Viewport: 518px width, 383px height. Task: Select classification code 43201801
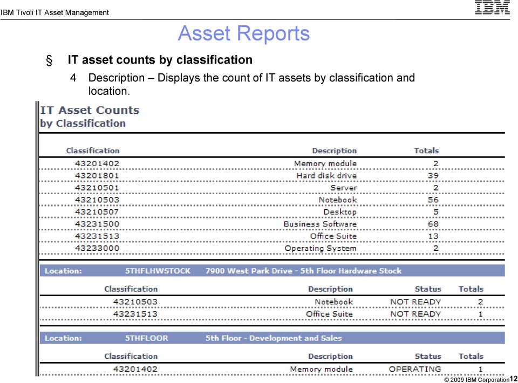[x=97, y=176]
